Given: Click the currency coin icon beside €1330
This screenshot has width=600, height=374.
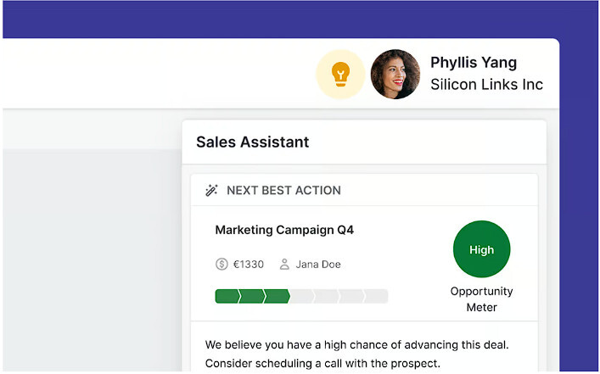Looking at the screenshot, I should [x=221, y=265].
